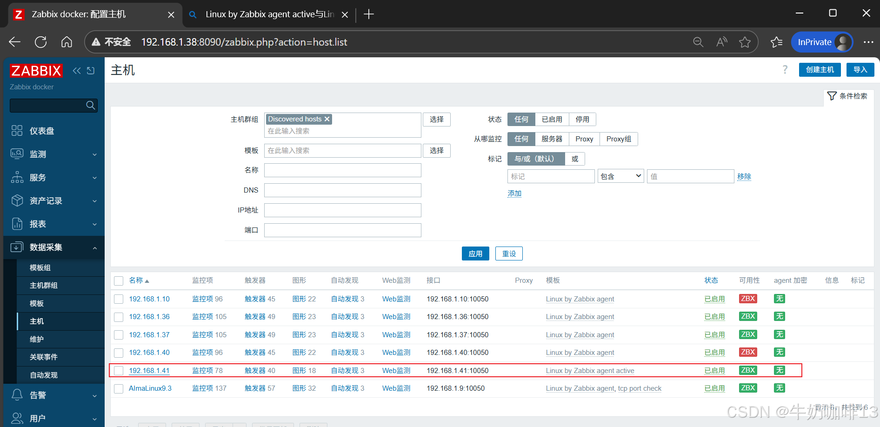
Task: Collapse the Zabbix sidebar with double-chevron icon
Action: [77, 71]
